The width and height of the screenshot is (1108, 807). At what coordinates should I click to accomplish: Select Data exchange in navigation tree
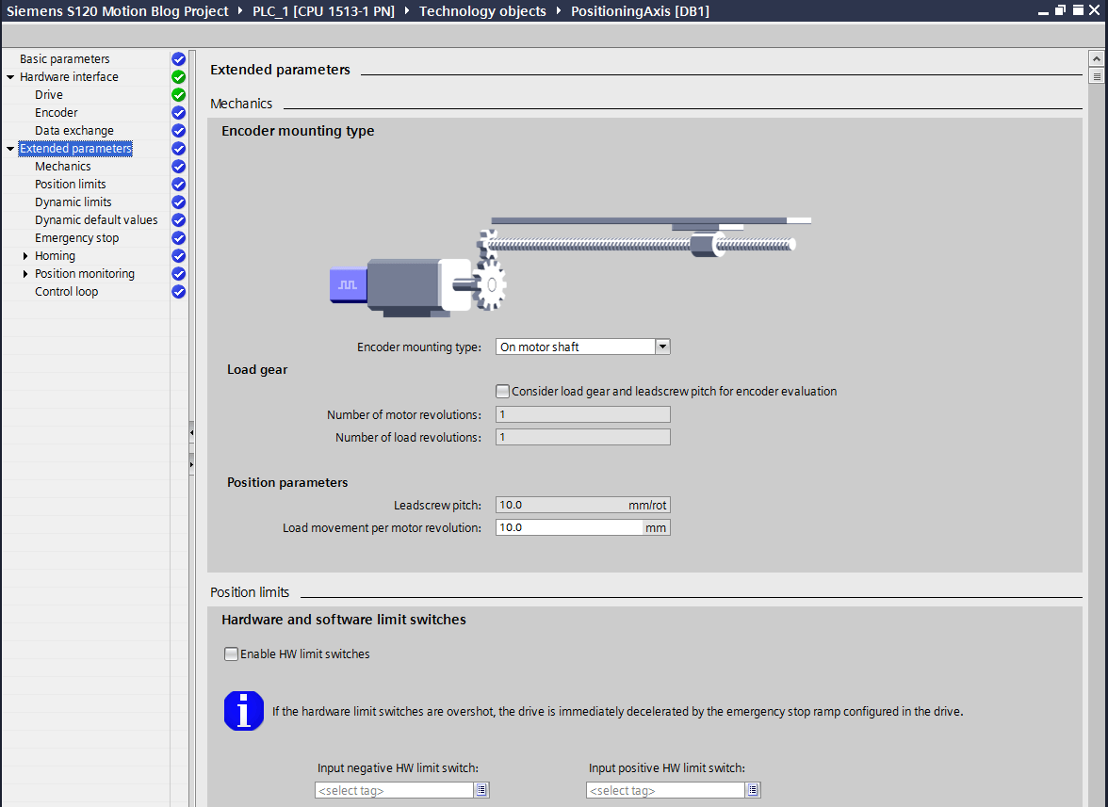[x=74, y=131]
